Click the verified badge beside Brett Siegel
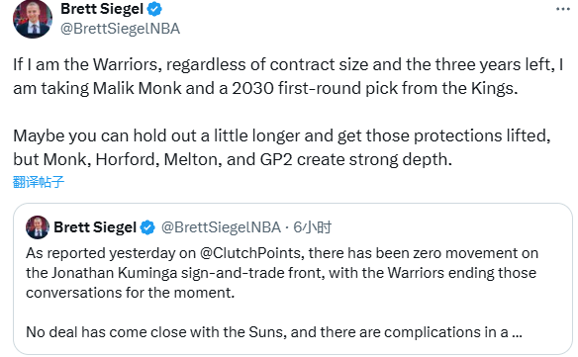This screenshot has width=578, height=357. [154, 9]
